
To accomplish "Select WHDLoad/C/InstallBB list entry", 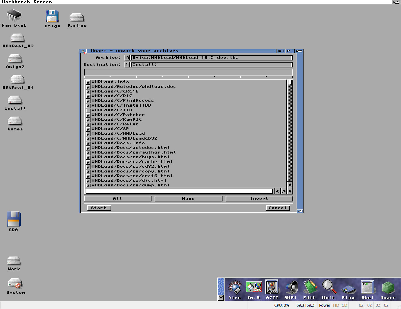I will click(x=121, y=105).
